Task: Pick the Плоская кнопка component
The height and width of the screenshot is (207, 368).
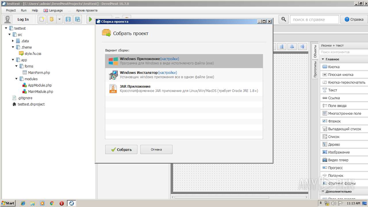Action: pyautogui.click(x=344, y=74)
